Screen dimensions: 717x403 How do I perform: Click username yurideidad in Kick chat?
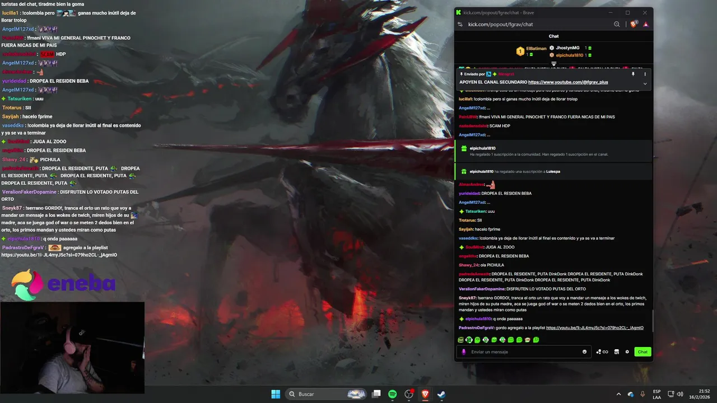(x=469, y=194)
